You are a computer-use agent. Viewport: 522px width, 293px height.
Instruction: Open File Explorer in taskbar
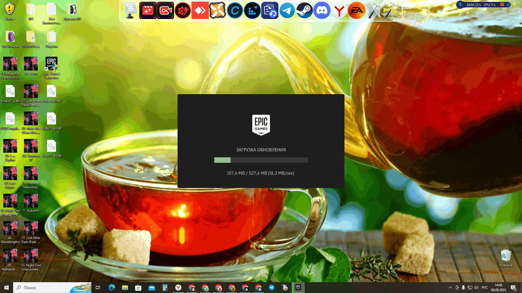point(125,287)
